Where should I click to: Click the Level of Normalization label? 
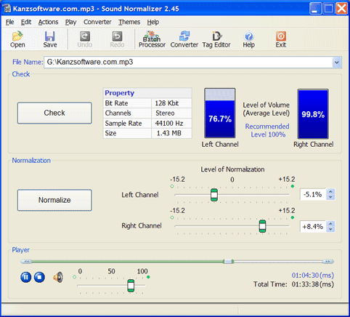pos(232,169)
